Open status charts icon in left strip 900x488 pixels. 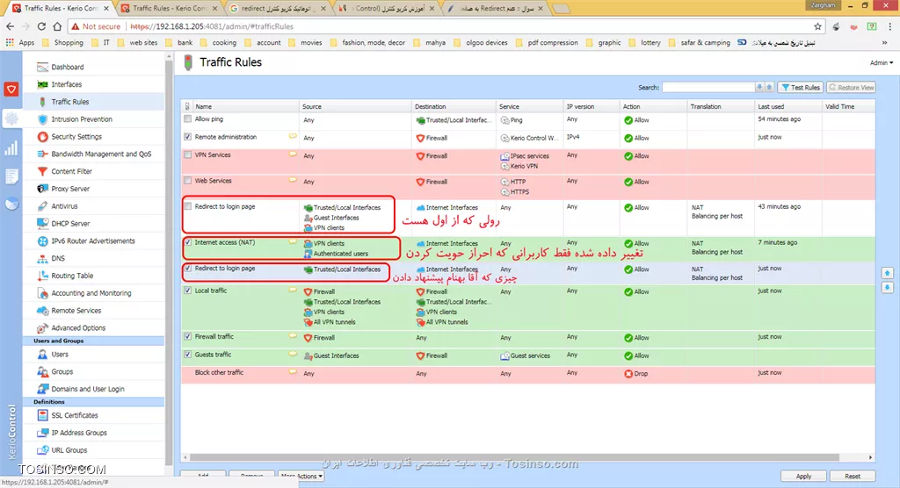coord(11,148)
